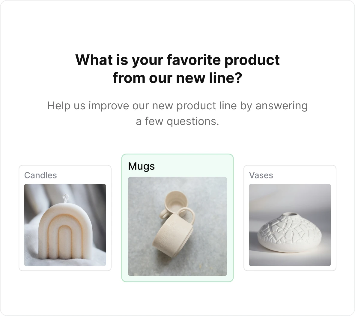Click "a few questions." subtitle line
The image size is (355, 316).
tap(177, 121)
